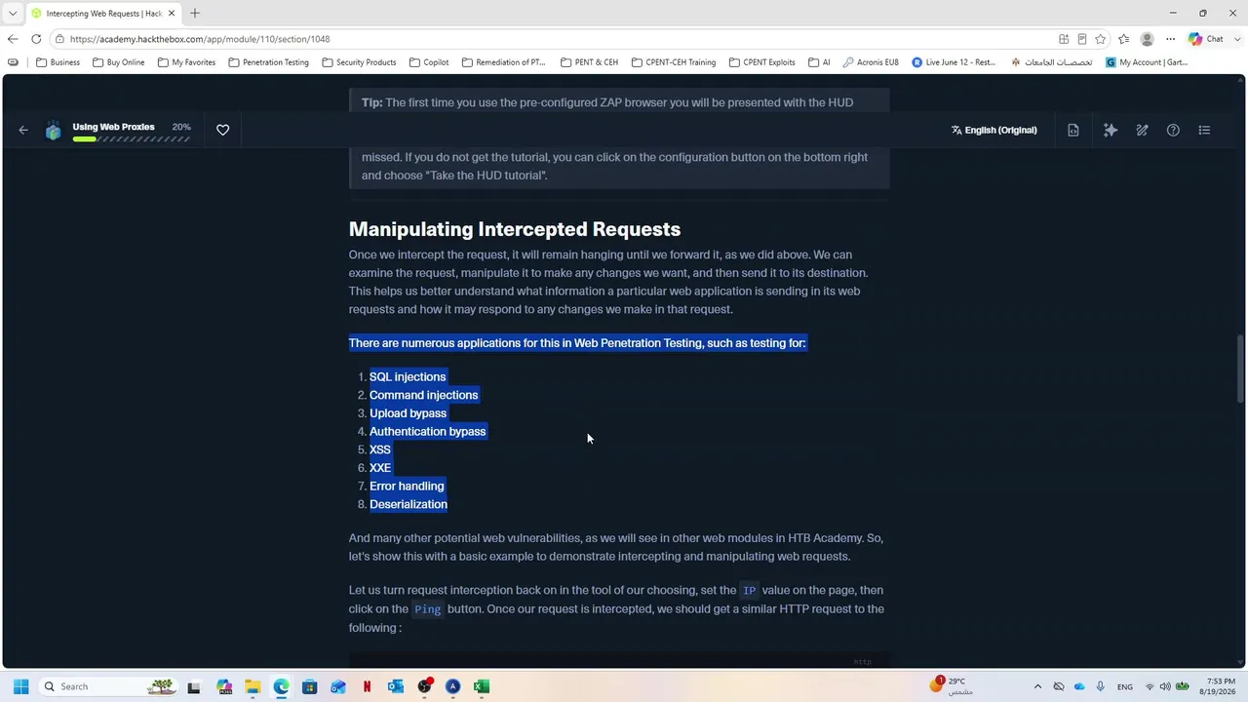
Task: Open Outlook from the taskbar
Action: point(395,686)
